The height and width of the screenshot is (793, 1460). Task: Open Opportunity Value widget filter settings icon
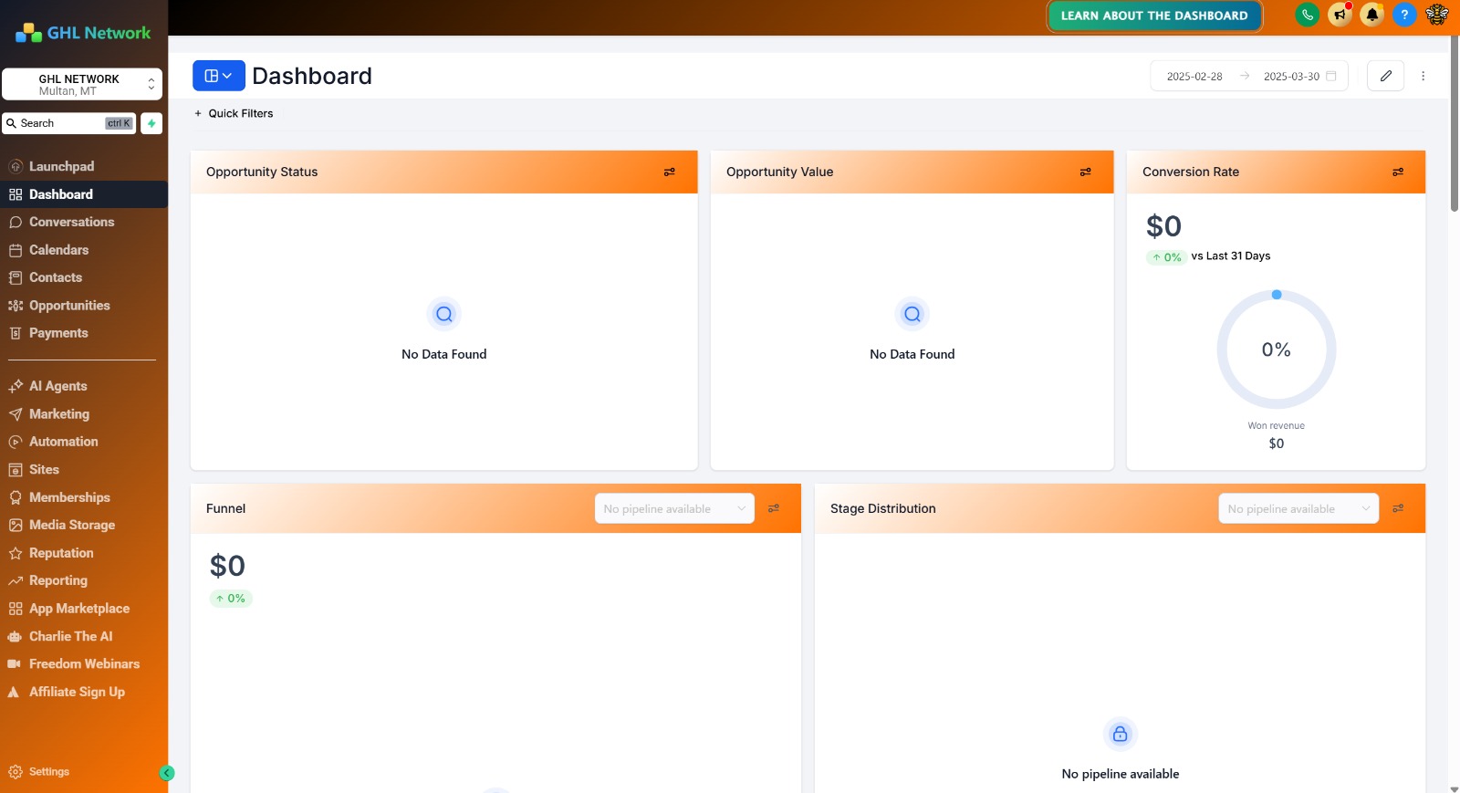pyautogui.click(x=1086, y=172)
